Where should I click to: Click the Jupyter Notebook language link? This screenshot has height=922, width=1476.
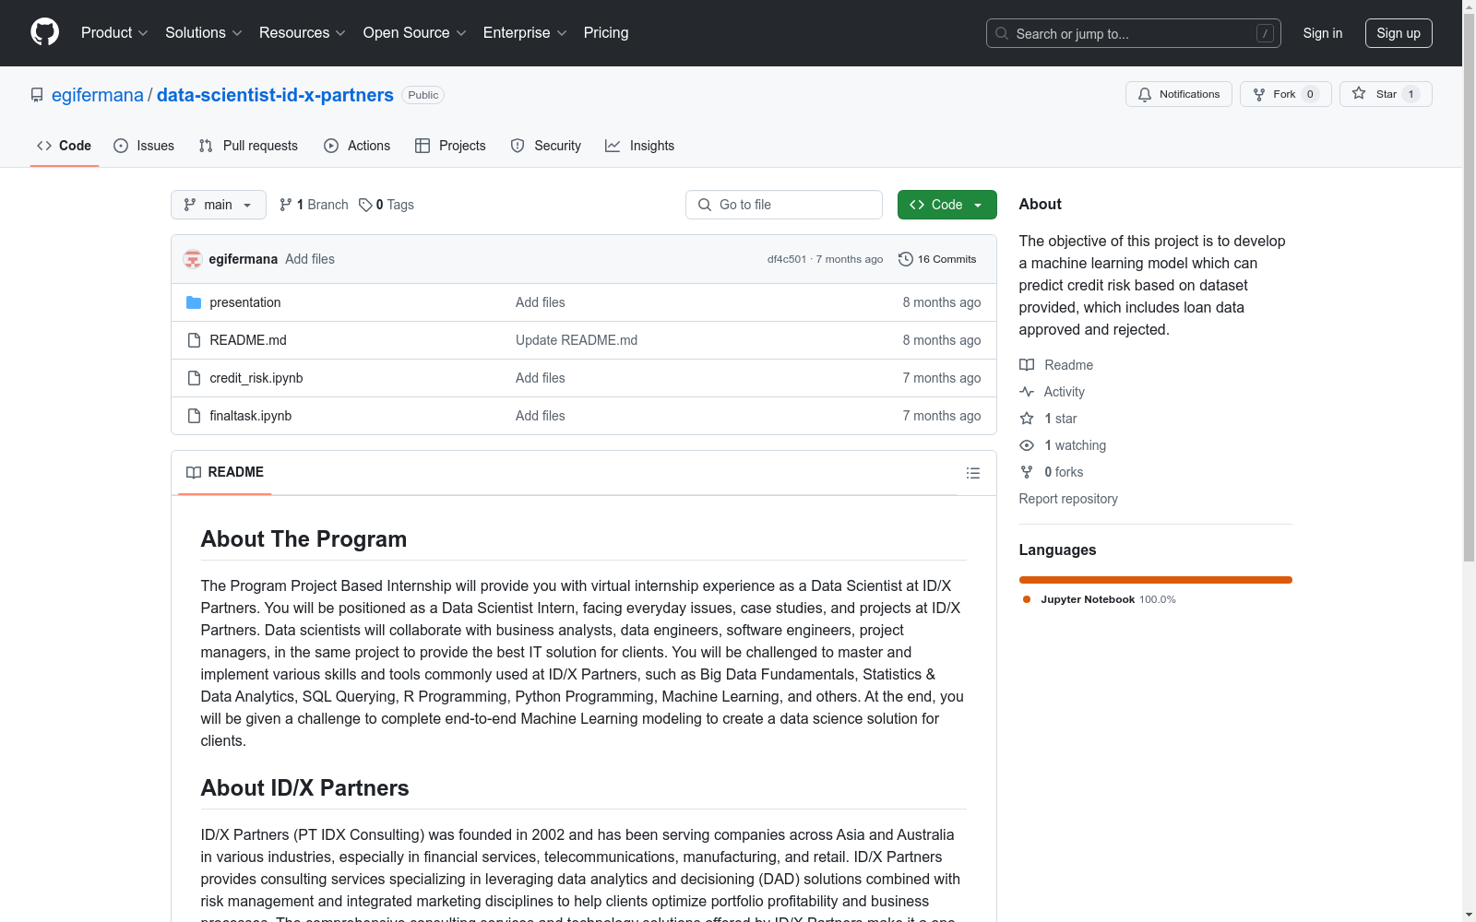1099,599
